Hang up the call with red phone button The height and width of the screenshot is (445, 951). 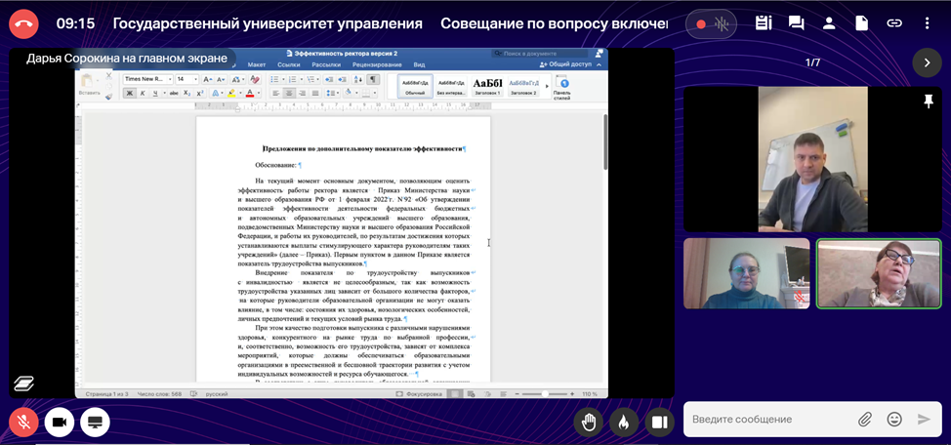click(x=22, y=23)
